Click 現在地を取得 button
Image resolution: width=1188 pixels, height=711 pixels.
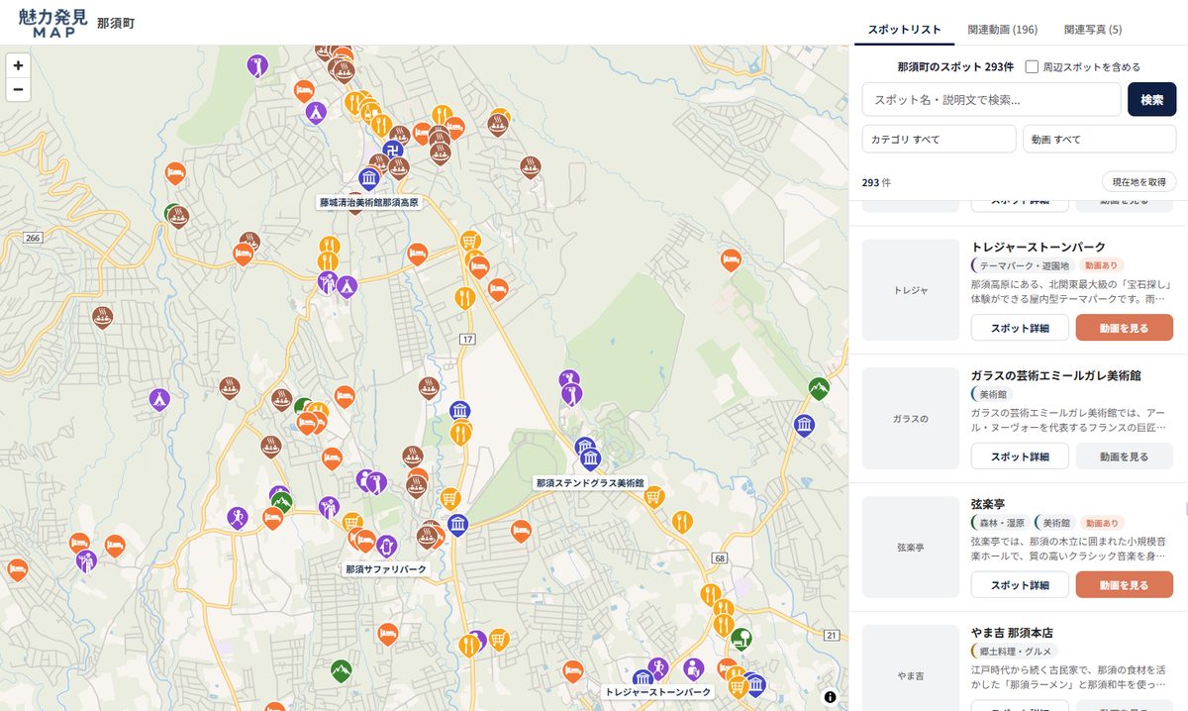(1138, 182)
